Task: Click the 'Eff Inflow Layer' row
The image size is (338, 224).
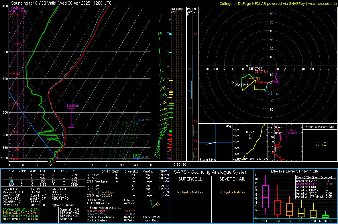Action: click(128, 181)
